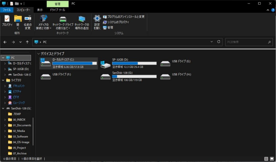This screenshot has width=276, height=162.
Task: Switch to the コンピューター tab
Action: coord(23,10)
